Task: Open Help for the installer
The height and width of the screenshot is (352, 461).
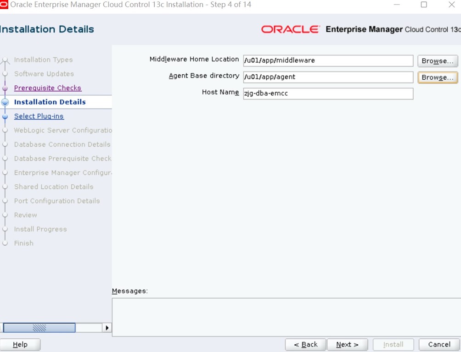Action: click(x=20, y=344)
